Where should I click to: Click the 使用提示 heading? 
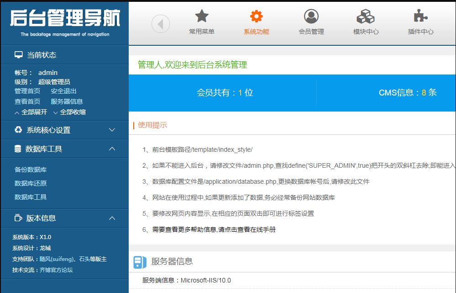pyautogui.click(x=152, y=125)
